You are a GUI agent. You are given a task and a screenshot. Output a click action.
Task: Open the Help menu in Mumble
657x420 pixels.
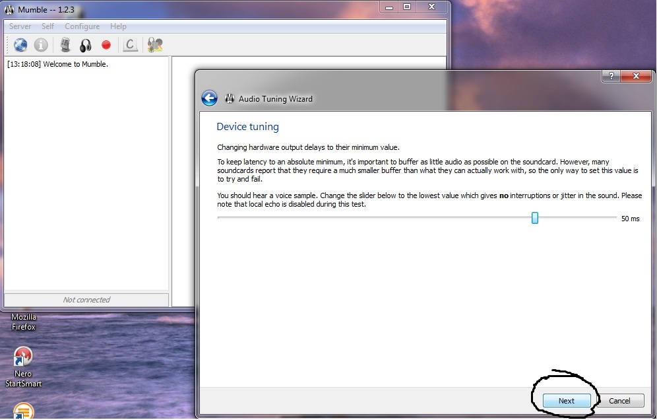(118, 26)
